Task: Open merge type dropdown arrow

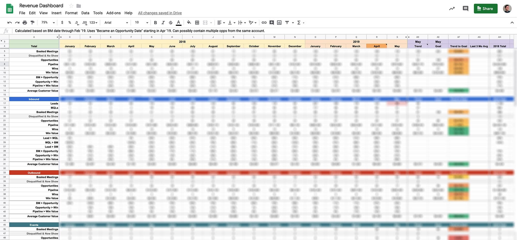Action: coord(211,23)
